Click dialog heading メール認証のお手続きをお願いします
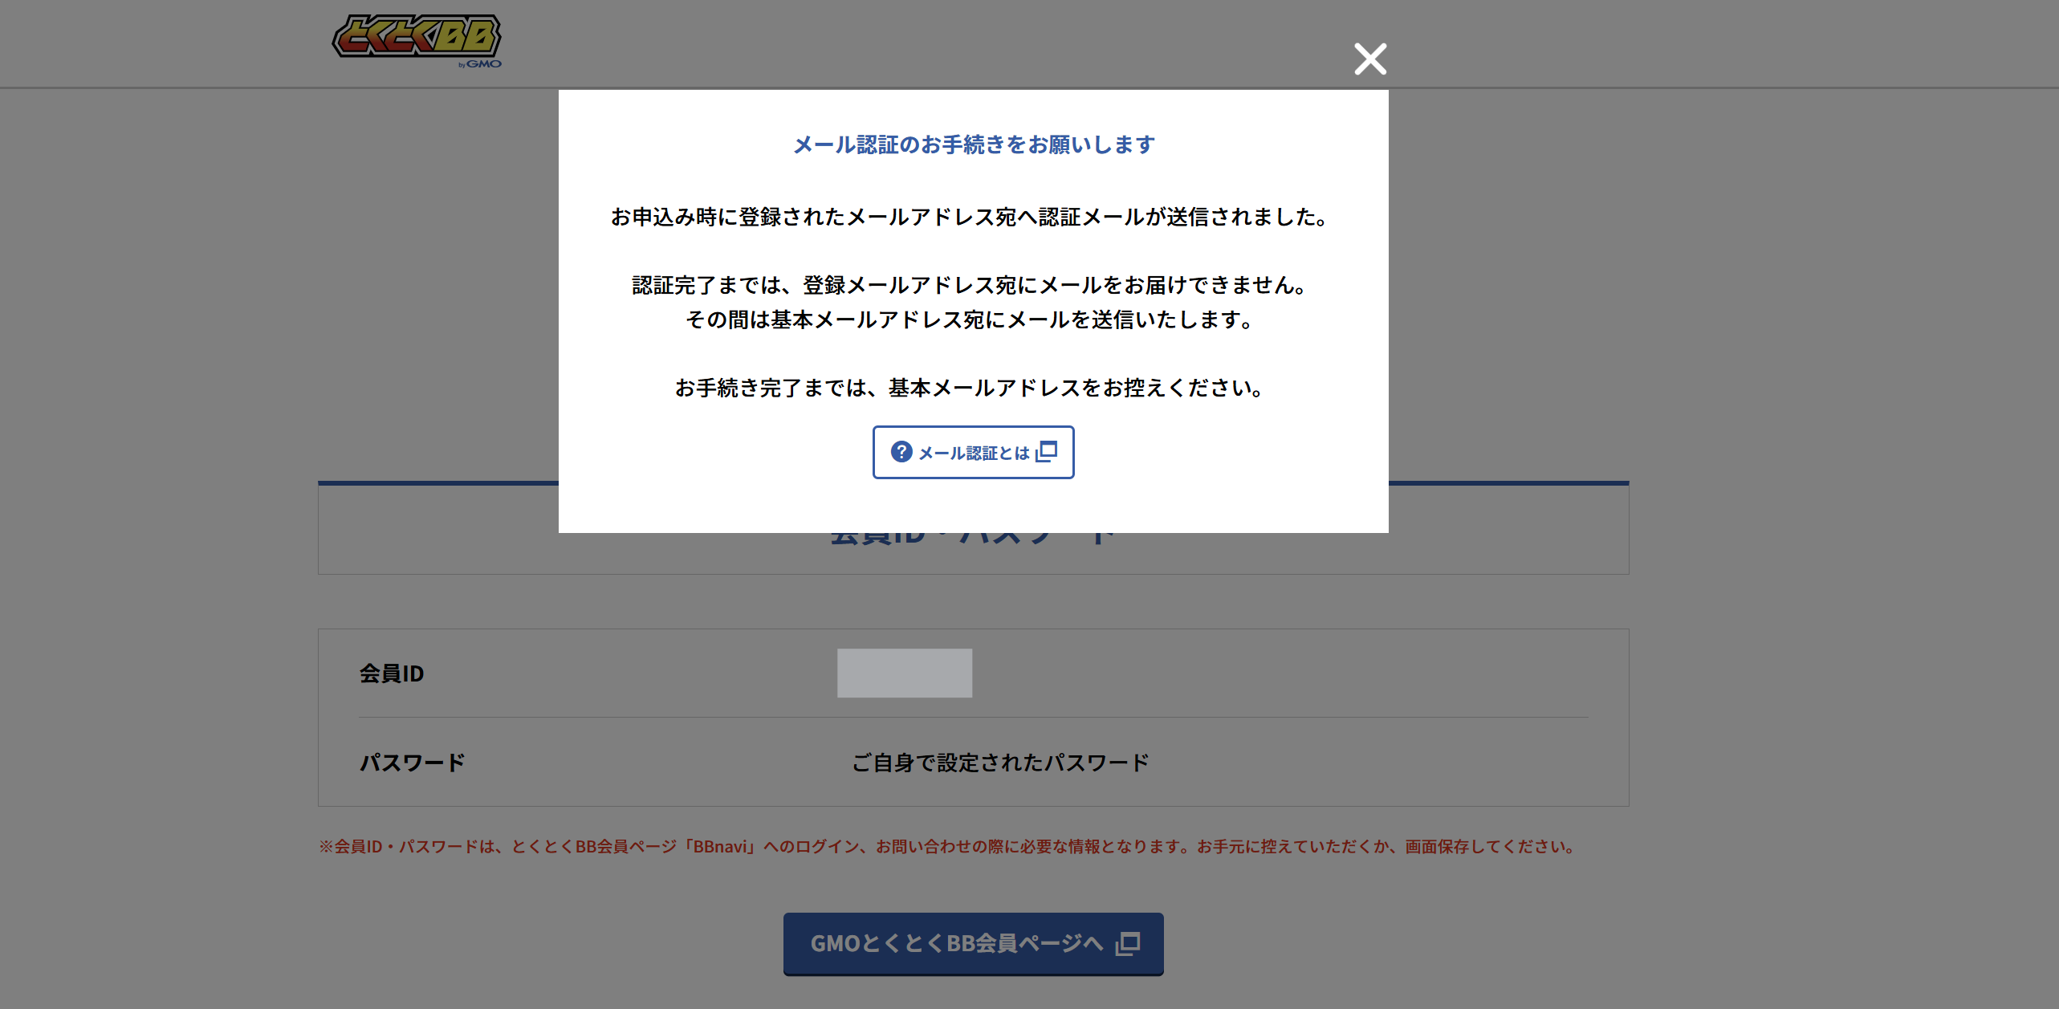The image size is (2059, 1009). 974,144
